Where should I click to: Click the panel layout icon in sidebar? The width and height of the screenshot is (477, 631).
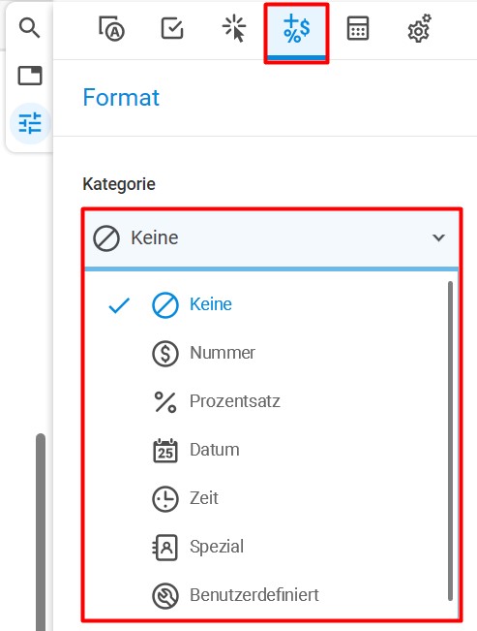[30, 76]
